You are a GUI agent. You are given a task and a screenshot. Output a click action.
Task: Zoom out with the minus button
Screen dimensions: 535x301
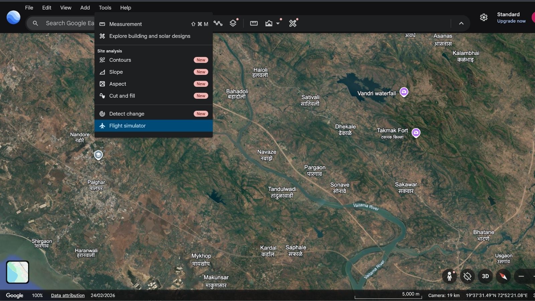tap(521, 276)
